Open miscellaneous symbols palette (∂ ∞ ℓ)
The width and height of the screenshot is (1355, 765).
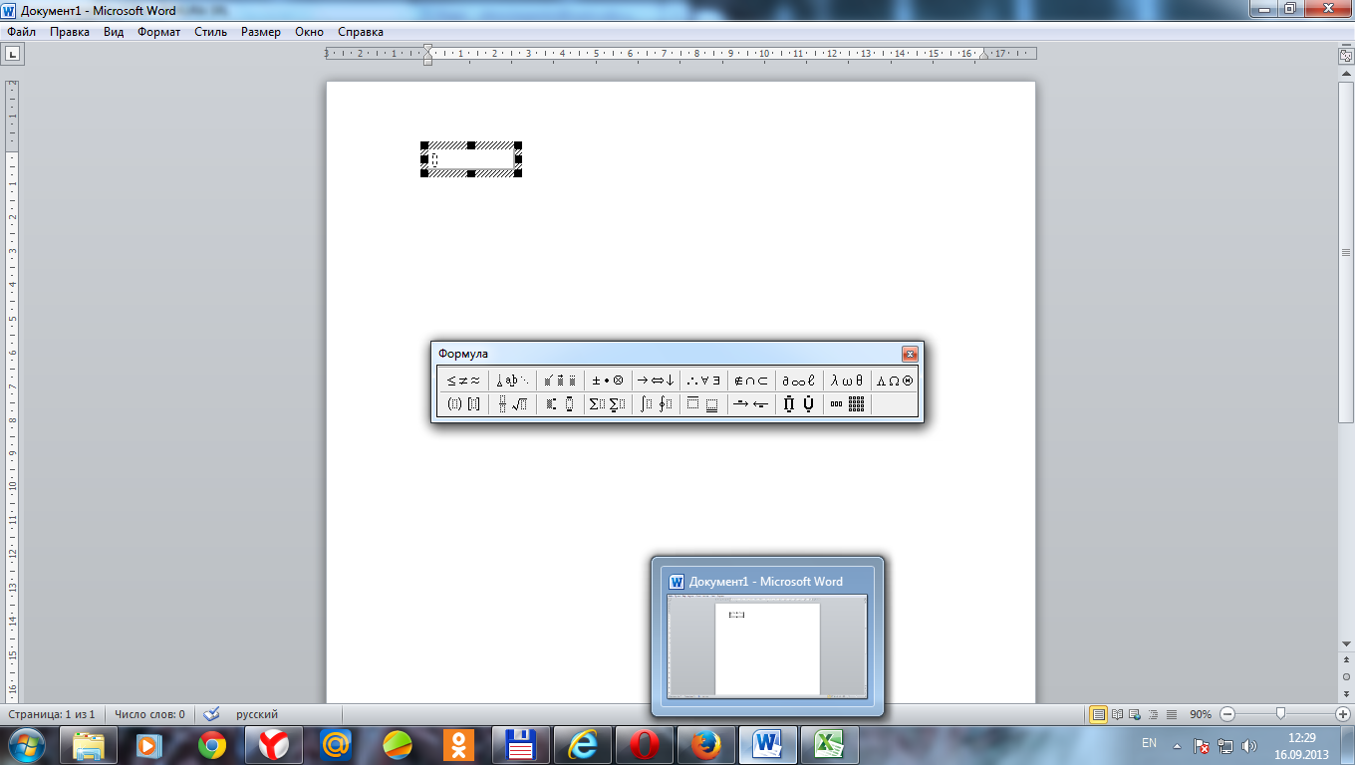click(x=799, y=380)
